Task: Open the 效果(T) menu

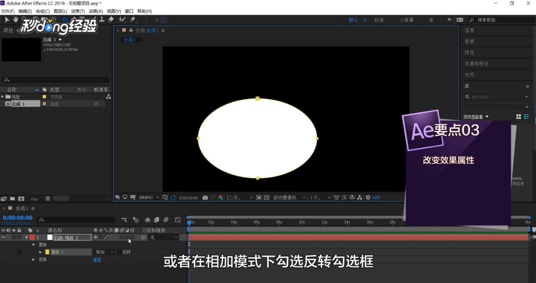Action: 78,11
